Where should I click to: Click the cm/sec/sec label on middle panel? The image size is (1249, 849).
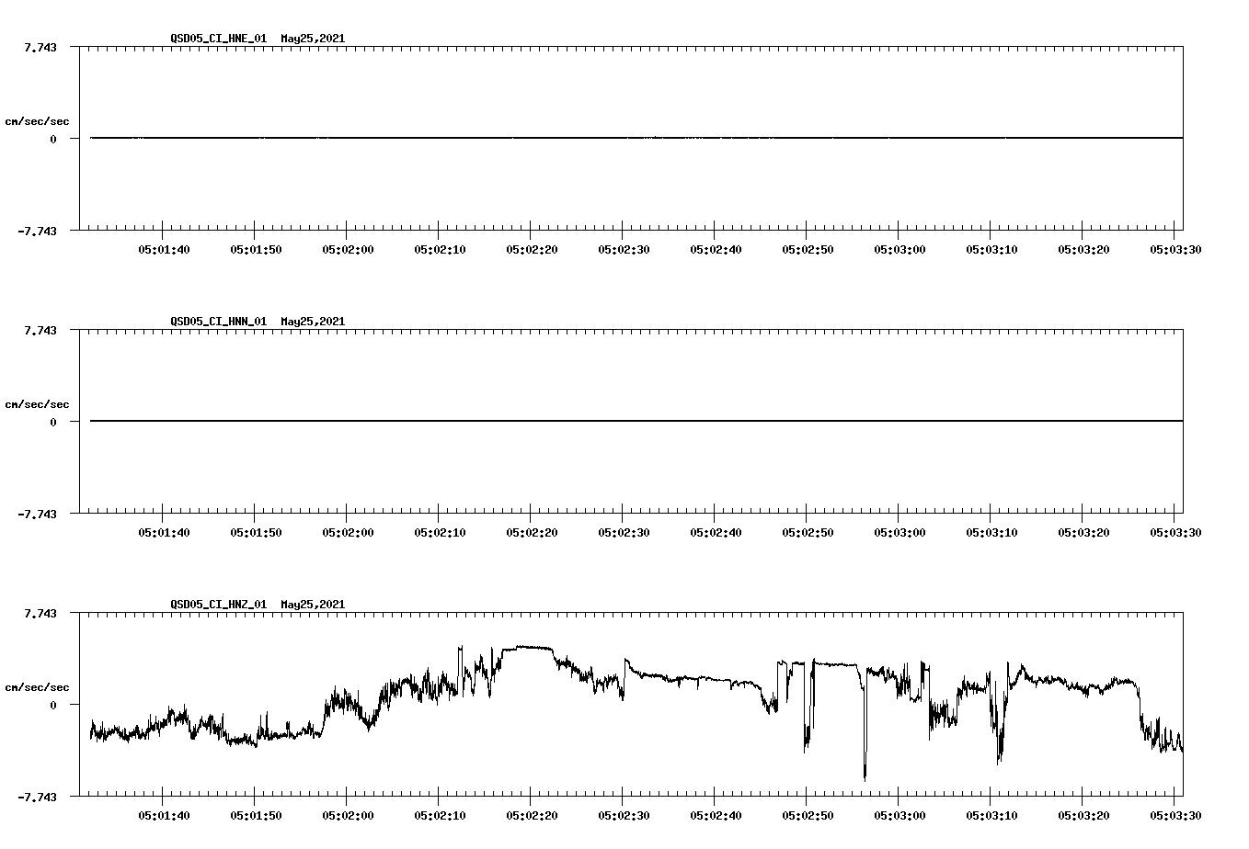pos(38,403)
